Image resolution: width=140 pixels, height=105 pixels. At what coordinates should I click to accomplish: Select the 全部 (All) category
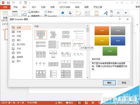tap(21, 28)
